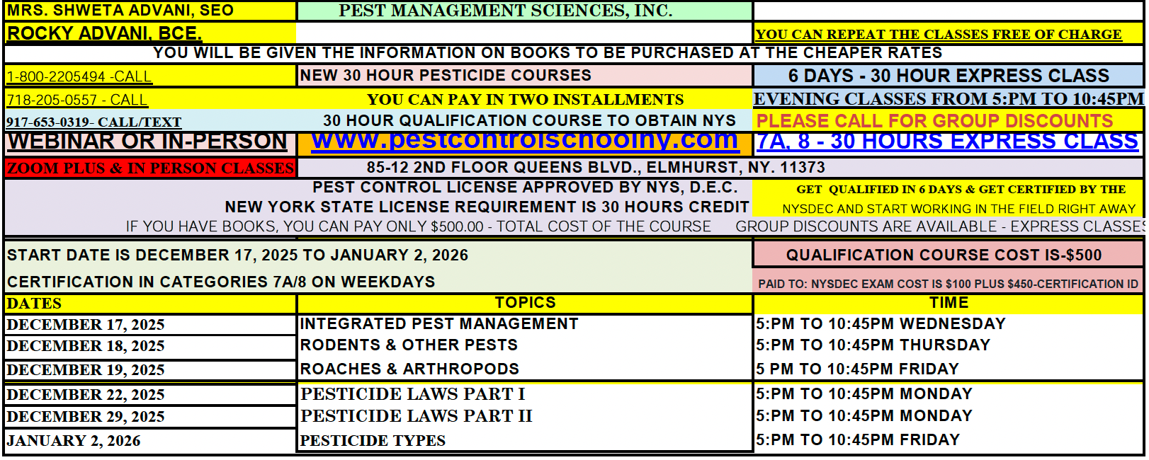Select 'NYSDEC and start working in the field' line
This screenshot has width=1149, height=460.
click(x=958, y=209)
